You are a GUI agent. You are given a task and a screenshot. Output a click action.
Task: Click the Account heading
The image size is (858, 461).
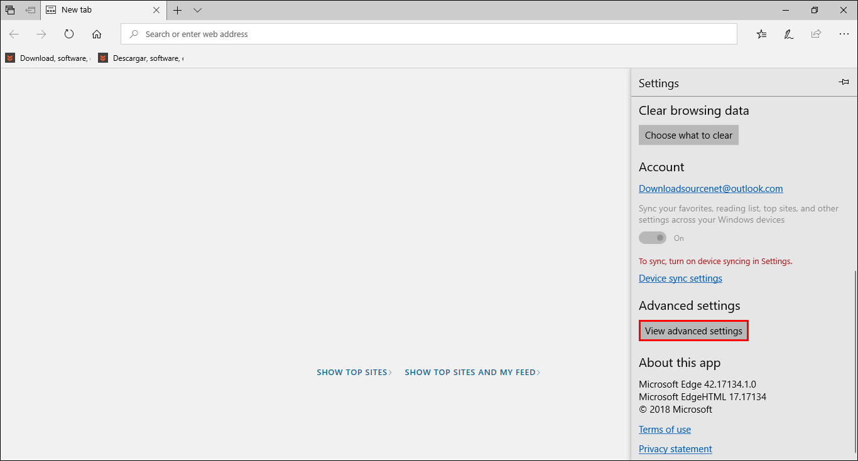coord(661,167)
